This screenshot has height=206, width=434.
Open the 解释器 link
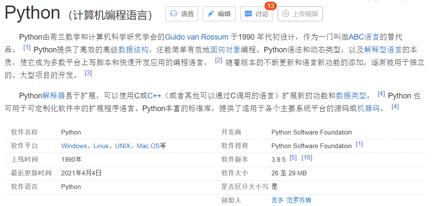[54, 96]
